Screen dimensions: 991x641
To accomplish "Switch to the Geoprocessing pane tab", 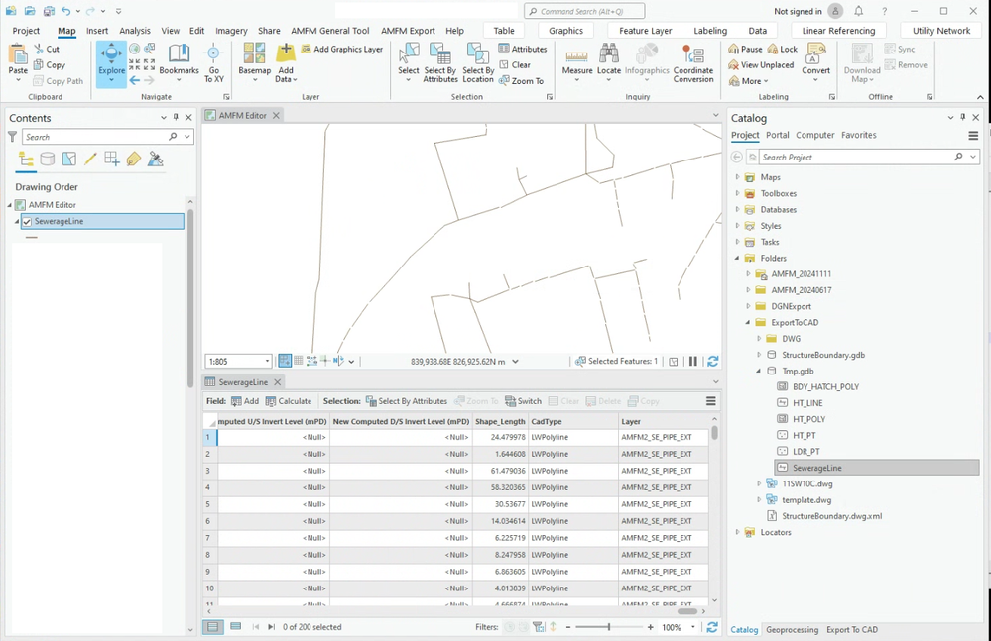I will [x=792, y=630].
